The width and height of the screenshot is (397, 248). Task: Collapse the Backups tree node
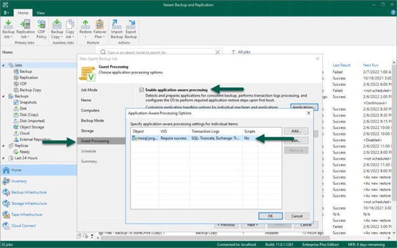tap(3, 96)
